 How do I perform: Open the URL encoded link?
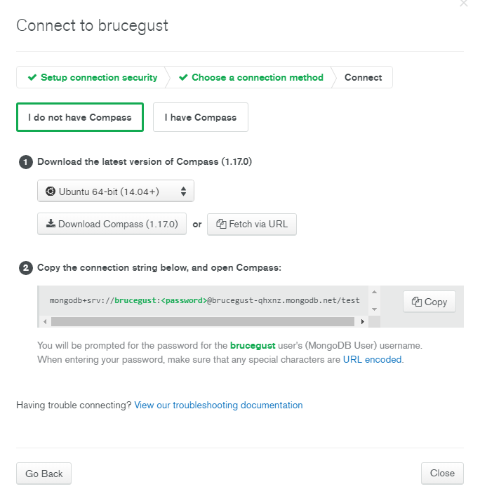pos(373,359)
